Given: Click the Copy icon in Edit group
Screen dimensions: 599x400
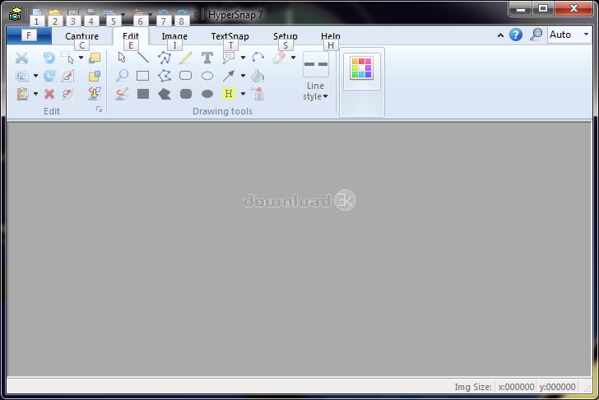Looking at the screenshot, I should [22, 76].
